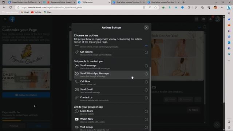Image resolution: width=233 pixels, height=131 pixels.
Task: Click the Send WhatsApp Message label
Action: [94, 74]
